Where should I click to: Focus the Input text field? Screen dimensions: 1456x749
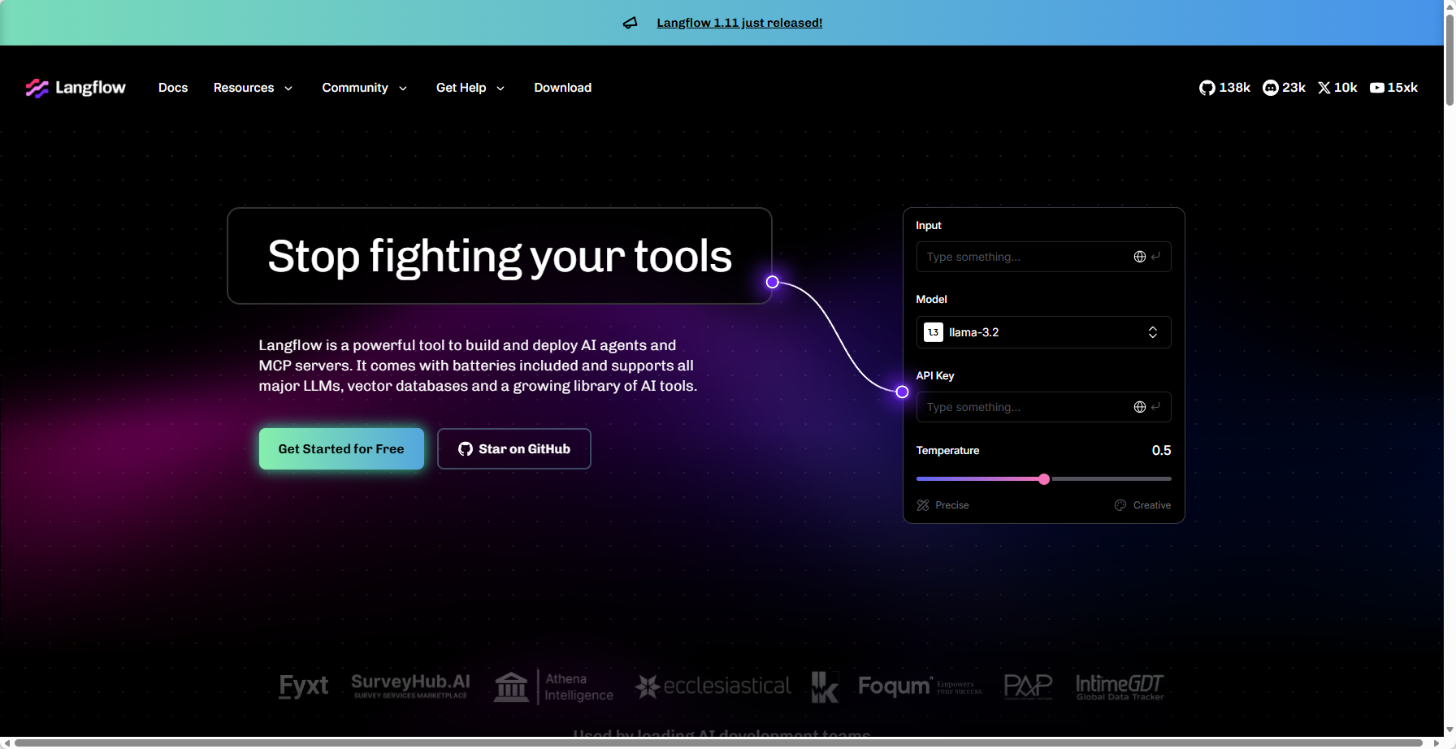click(1043, 257)
